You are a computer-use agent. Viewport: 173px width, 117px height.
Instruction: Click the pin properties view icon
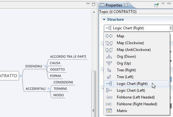157,5
